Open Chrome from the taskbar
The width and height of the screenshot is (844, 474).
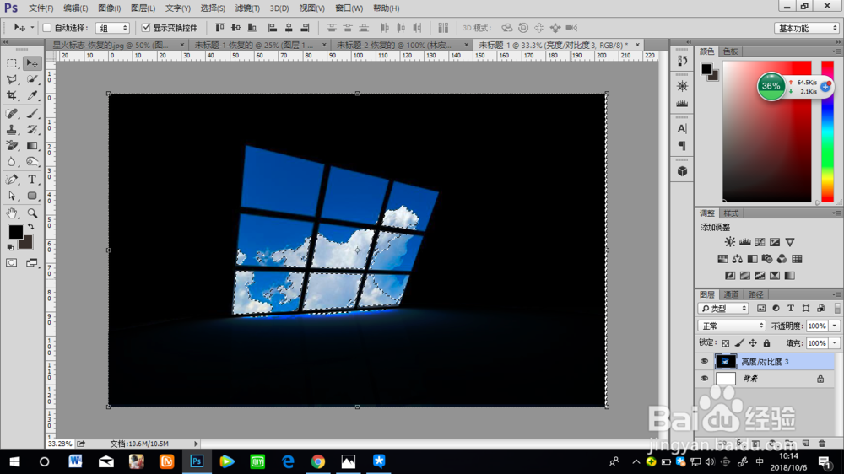coord(317,461)
